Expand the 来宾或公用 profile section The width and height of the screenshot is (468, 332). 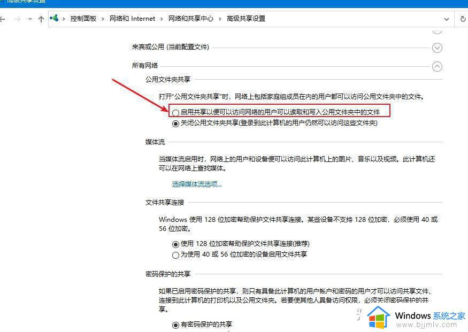[x=437, y=48]
